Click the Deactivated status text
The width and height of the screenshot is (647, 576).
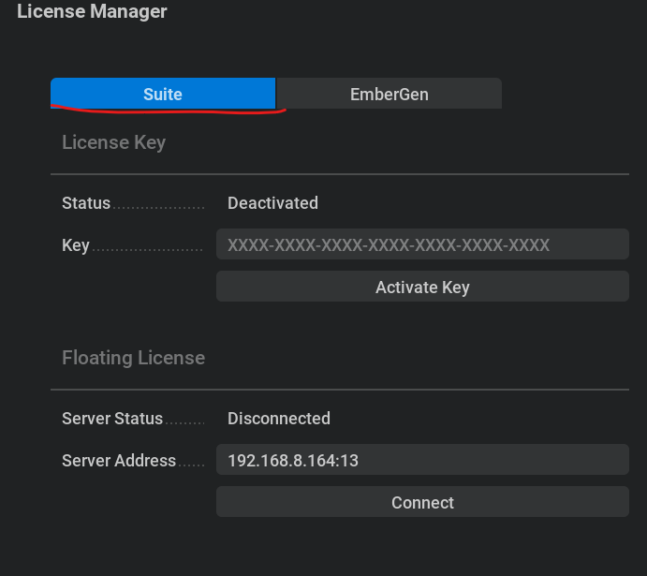[x=272, y=203]
